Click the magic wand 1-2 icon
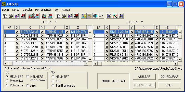The width and height of the screenshot is (185, 92). tap(115, 16)
